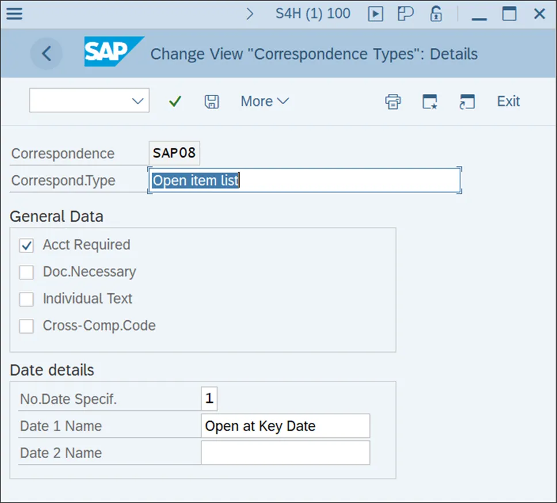Click the create new session window icon

430,101
